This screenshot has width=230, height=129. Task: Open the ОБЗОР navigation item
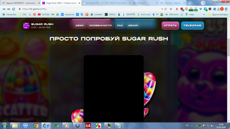pos(133,25)
